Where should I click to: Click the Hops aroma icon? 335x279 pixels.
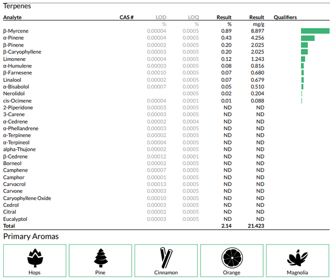pyautogui.click(x=35, y=258)
